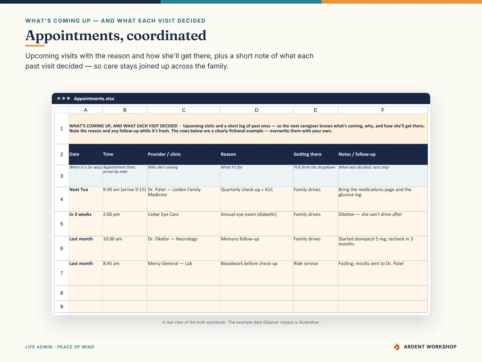
Task: Select column A header
Action: 86,110
